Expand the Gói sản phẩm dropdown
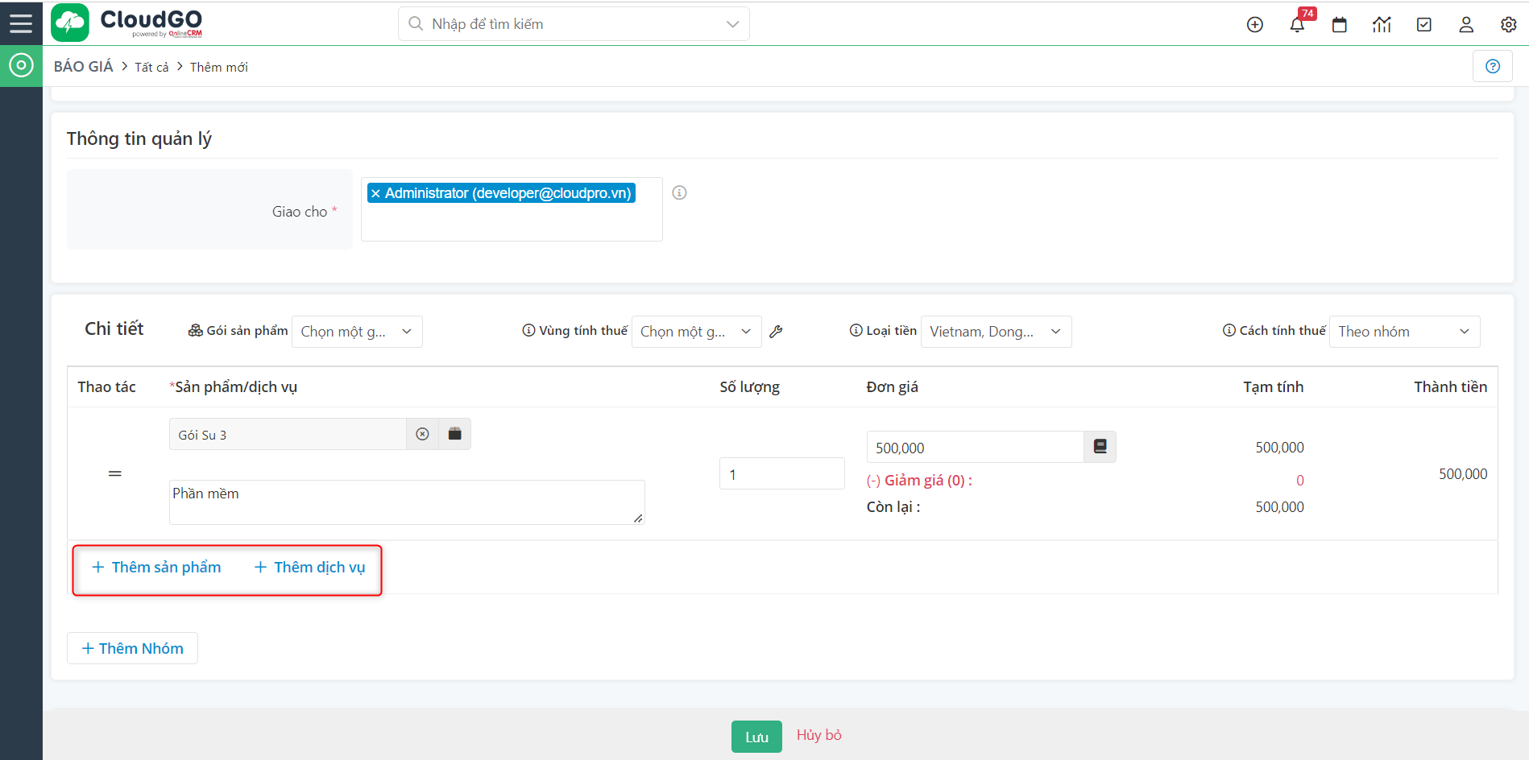The width and height of the screenshot is (1529, 760). (x=357, y=332)
